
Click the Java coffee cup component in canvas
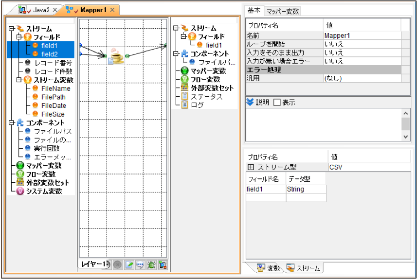coord(116,56)
